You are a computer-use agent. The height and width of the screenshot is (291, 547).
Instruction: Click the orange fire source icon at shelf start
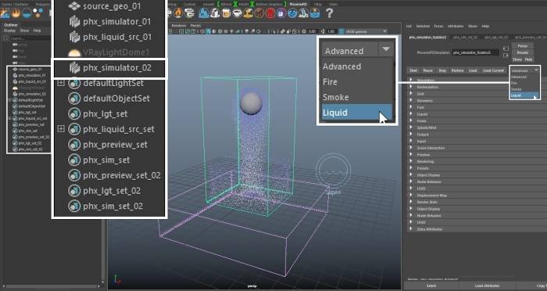tap(16, 13)
